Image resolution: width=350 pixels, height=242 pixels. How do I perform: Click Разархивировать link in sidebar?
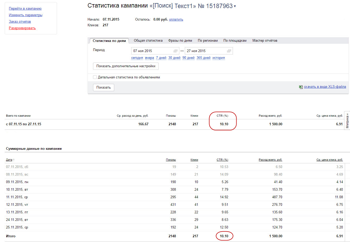coord(22,28)
